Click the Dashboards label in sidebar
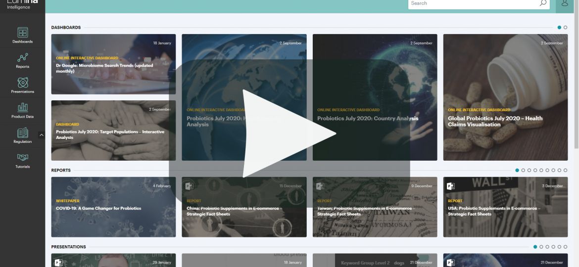This screenshot has height=267, width=579. [23, 42]
